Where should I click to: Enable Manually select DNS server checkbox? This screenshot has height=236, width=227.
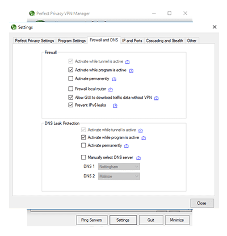click(83, 157)
